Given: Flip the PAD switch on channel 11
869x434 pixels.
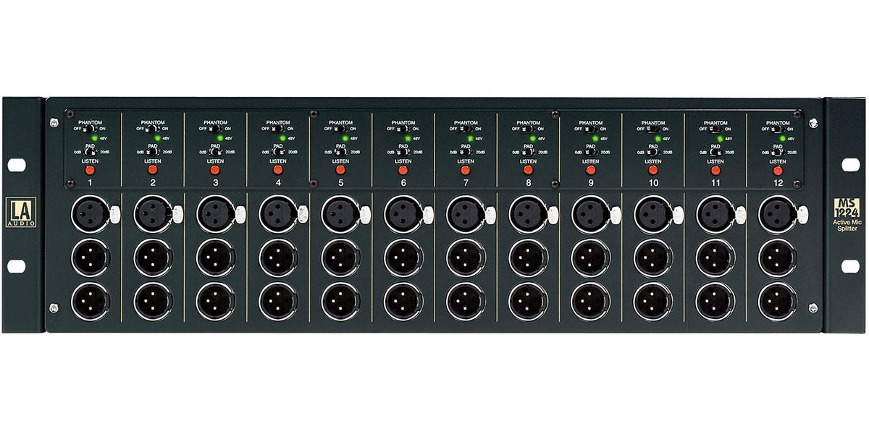Looking at the screenshot, I should pos(715,153).
